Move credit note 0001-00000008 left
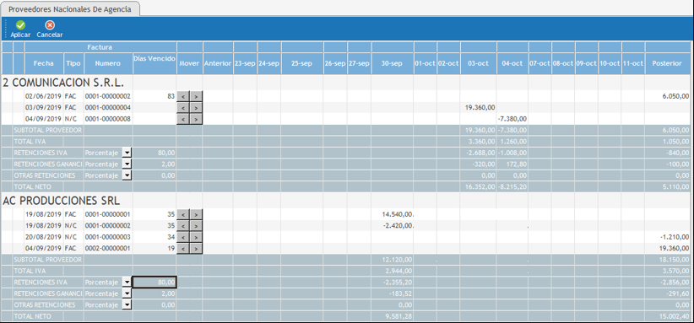Viewport: 694px width, 323px height. point(183,119)
